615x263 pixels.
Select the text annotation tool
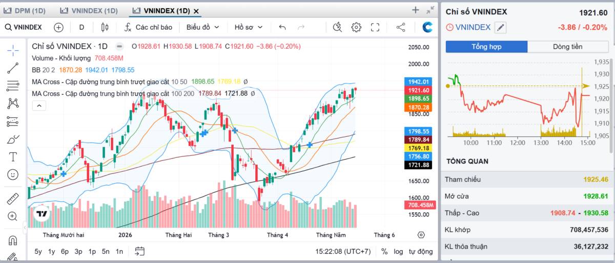13,157
